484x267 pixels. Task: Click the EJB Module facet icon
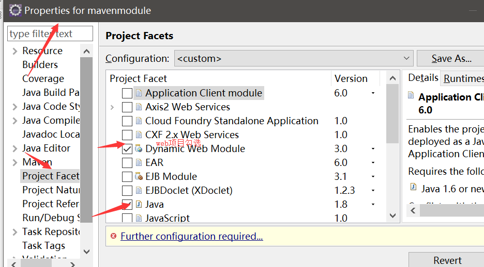pos(139,177)
